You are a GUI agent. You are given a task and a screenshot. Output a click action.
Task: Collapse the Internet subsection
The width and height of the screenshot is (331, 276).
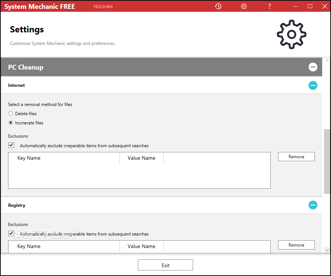pyautogui.click(x=313, y=85)
